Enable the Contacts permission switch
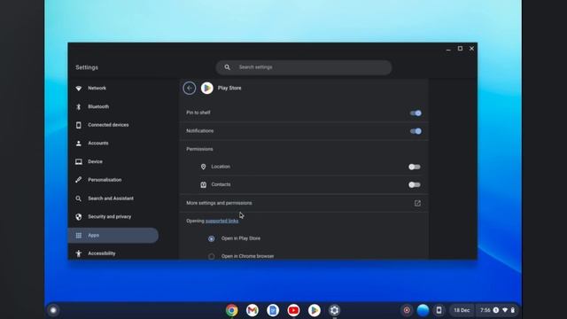The image size is (567, 319). click(x=415, y=184)
